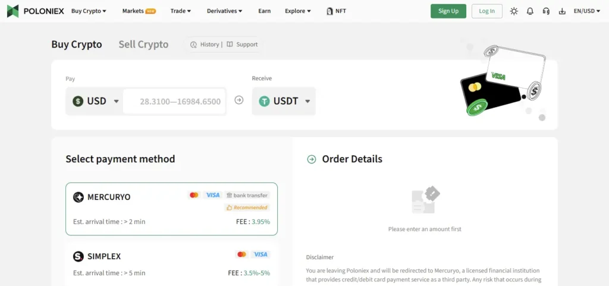Viewport: 609px width, 286px height.
Task: Click the Order Details heading
Action: [352, 159]
